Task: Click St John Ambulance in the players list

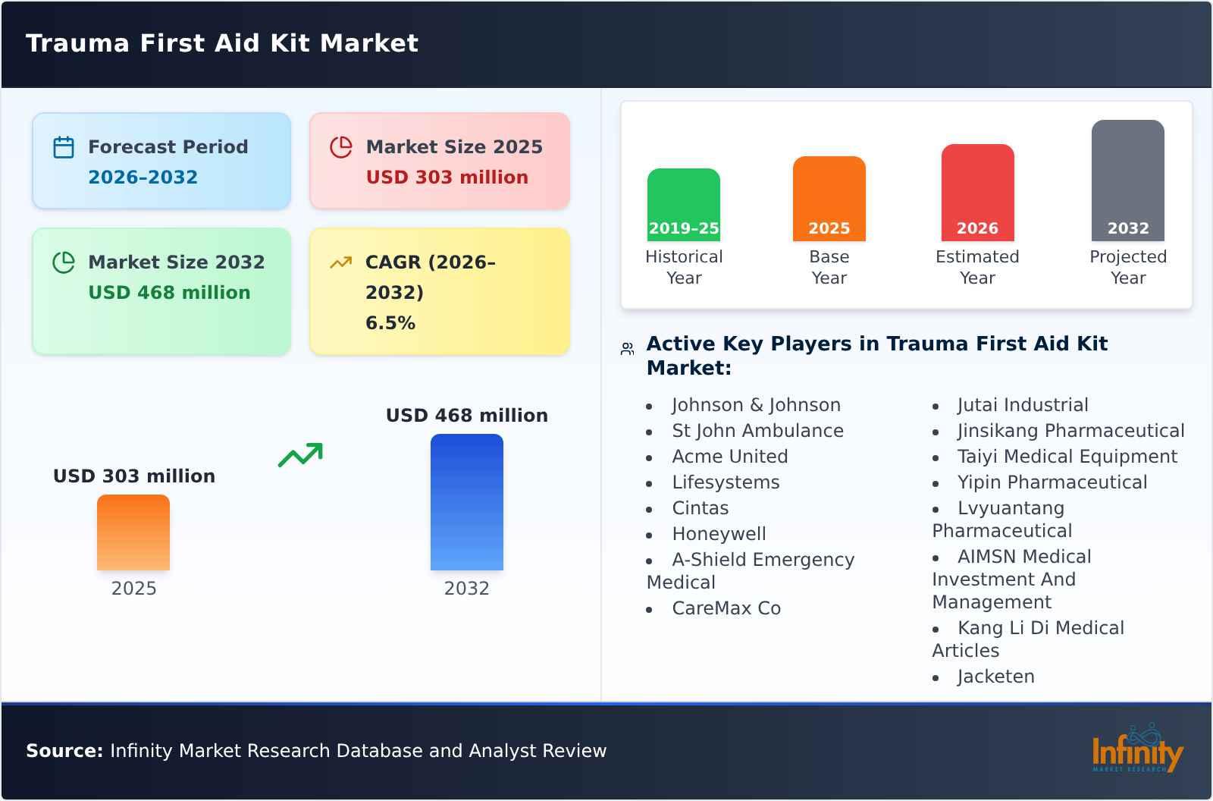Action: (x=758, y=431)
